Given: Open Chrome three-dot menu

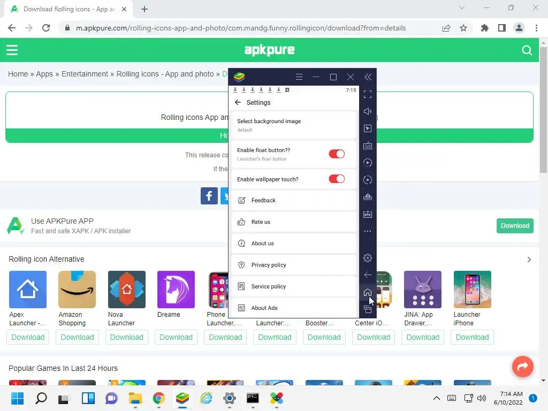Looking at the screenshot, I should coord(536,28).
